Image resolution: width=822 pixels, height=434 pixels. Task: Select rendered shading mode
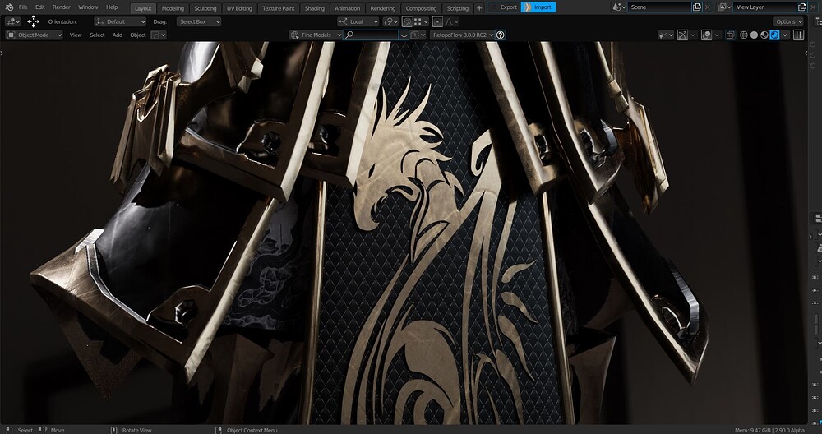point(774,35)
